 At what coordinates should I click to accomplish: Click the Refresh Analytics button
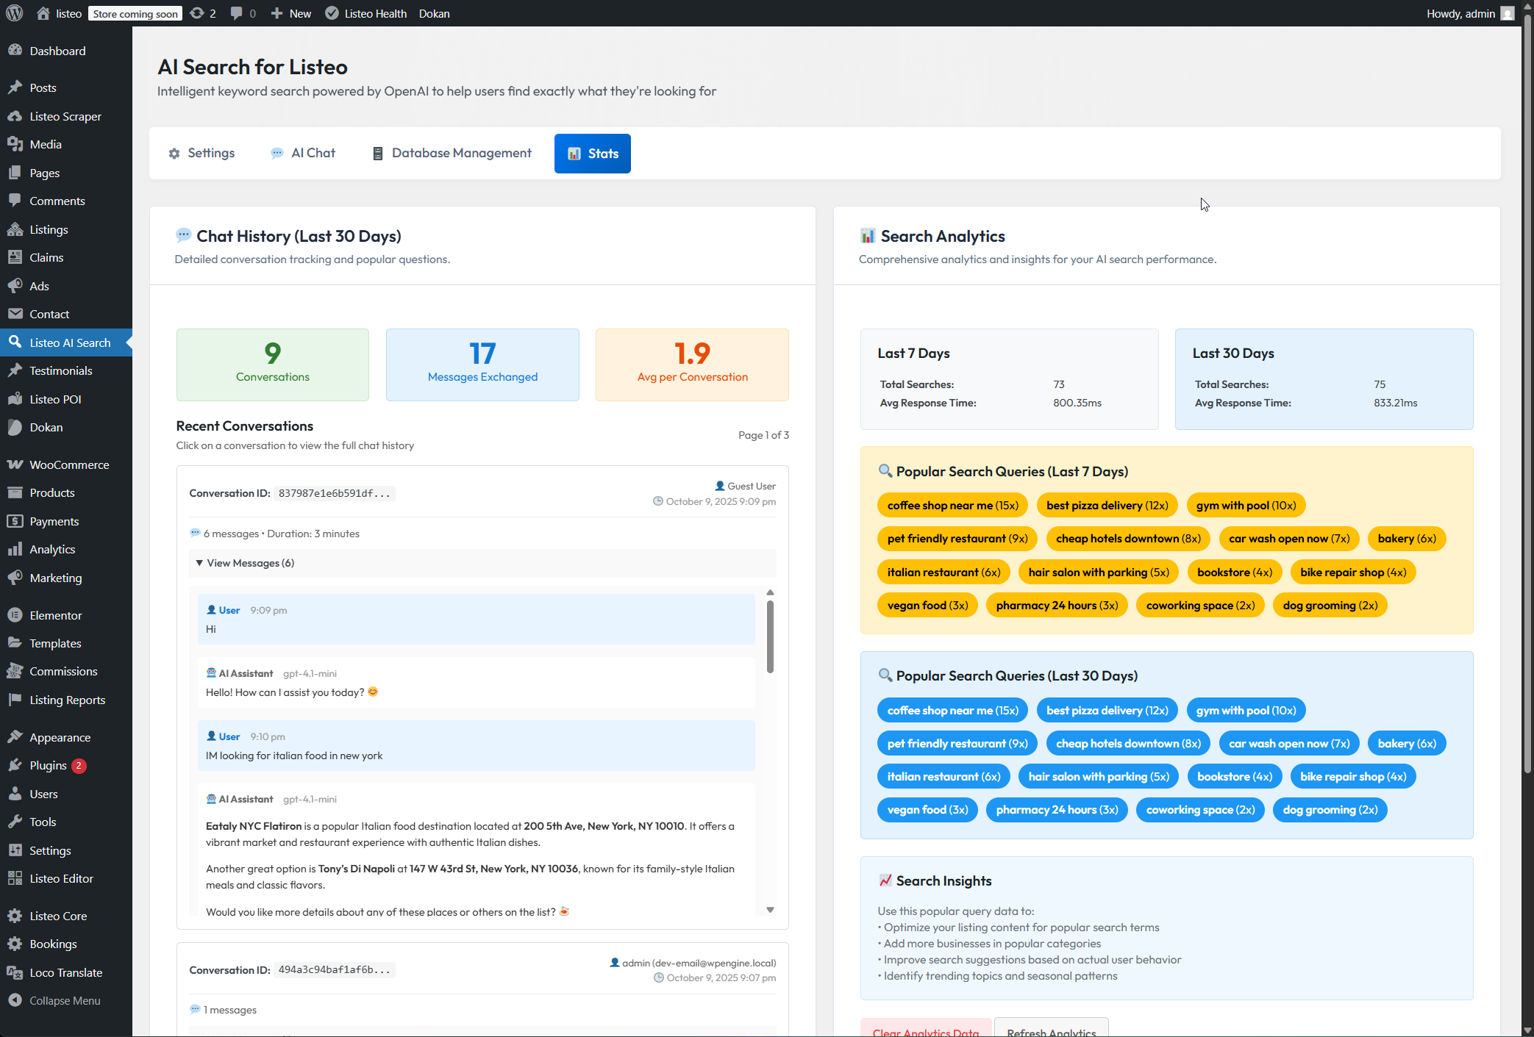point(1051,1030)
